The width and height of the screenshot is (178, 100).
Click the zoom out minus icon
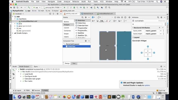tap(115, 17)
